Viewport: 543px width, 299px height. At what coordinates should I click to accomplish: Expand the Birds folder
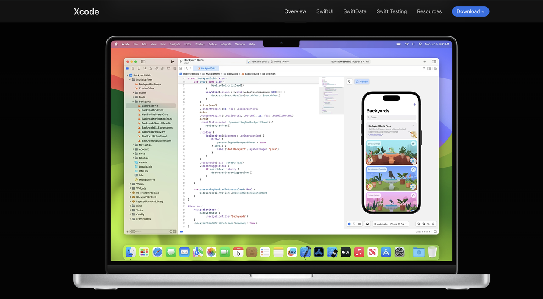pos(133,97)
